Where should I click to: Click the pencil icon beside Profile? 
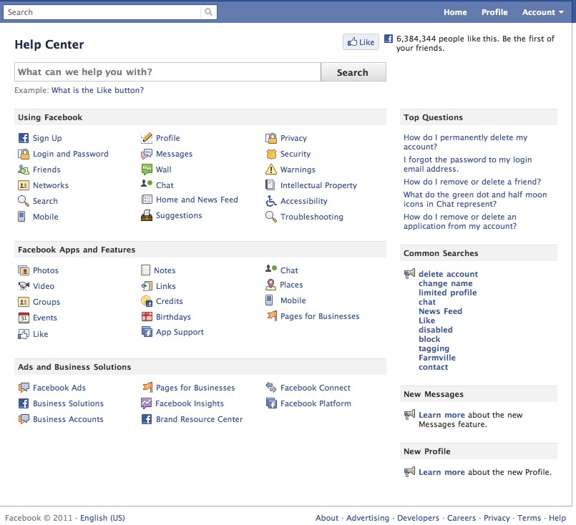click(x=147, y=138)
